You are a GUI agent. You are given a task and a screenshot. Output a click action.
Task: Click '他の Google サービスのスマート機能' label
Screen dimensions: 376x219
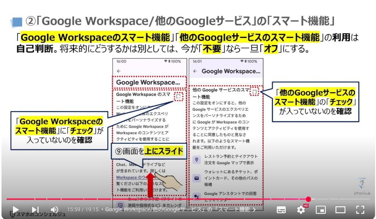221,93
